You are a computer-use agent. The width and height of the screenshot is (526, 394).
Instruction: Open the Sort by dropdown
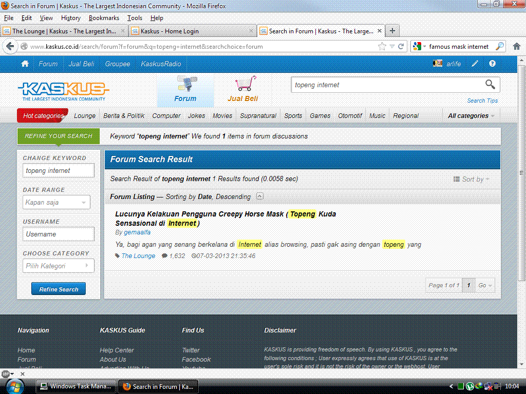pos(471,179)
